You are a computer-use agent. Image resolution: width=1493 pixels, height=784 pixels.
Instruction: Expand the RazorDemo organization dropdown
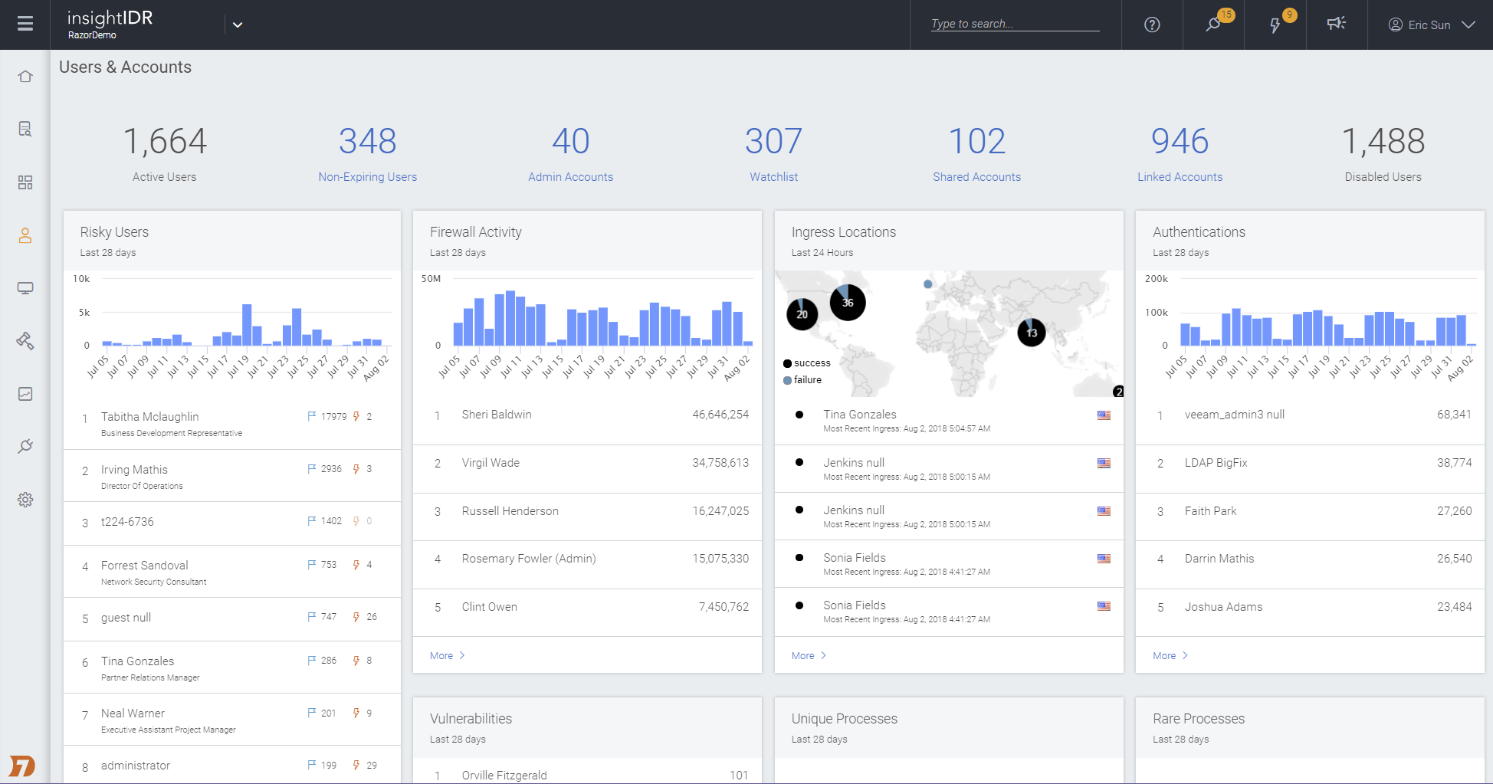238,25
